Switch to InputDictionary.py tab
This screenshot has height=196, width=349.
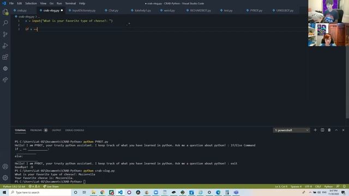click(x=83, y=10)
